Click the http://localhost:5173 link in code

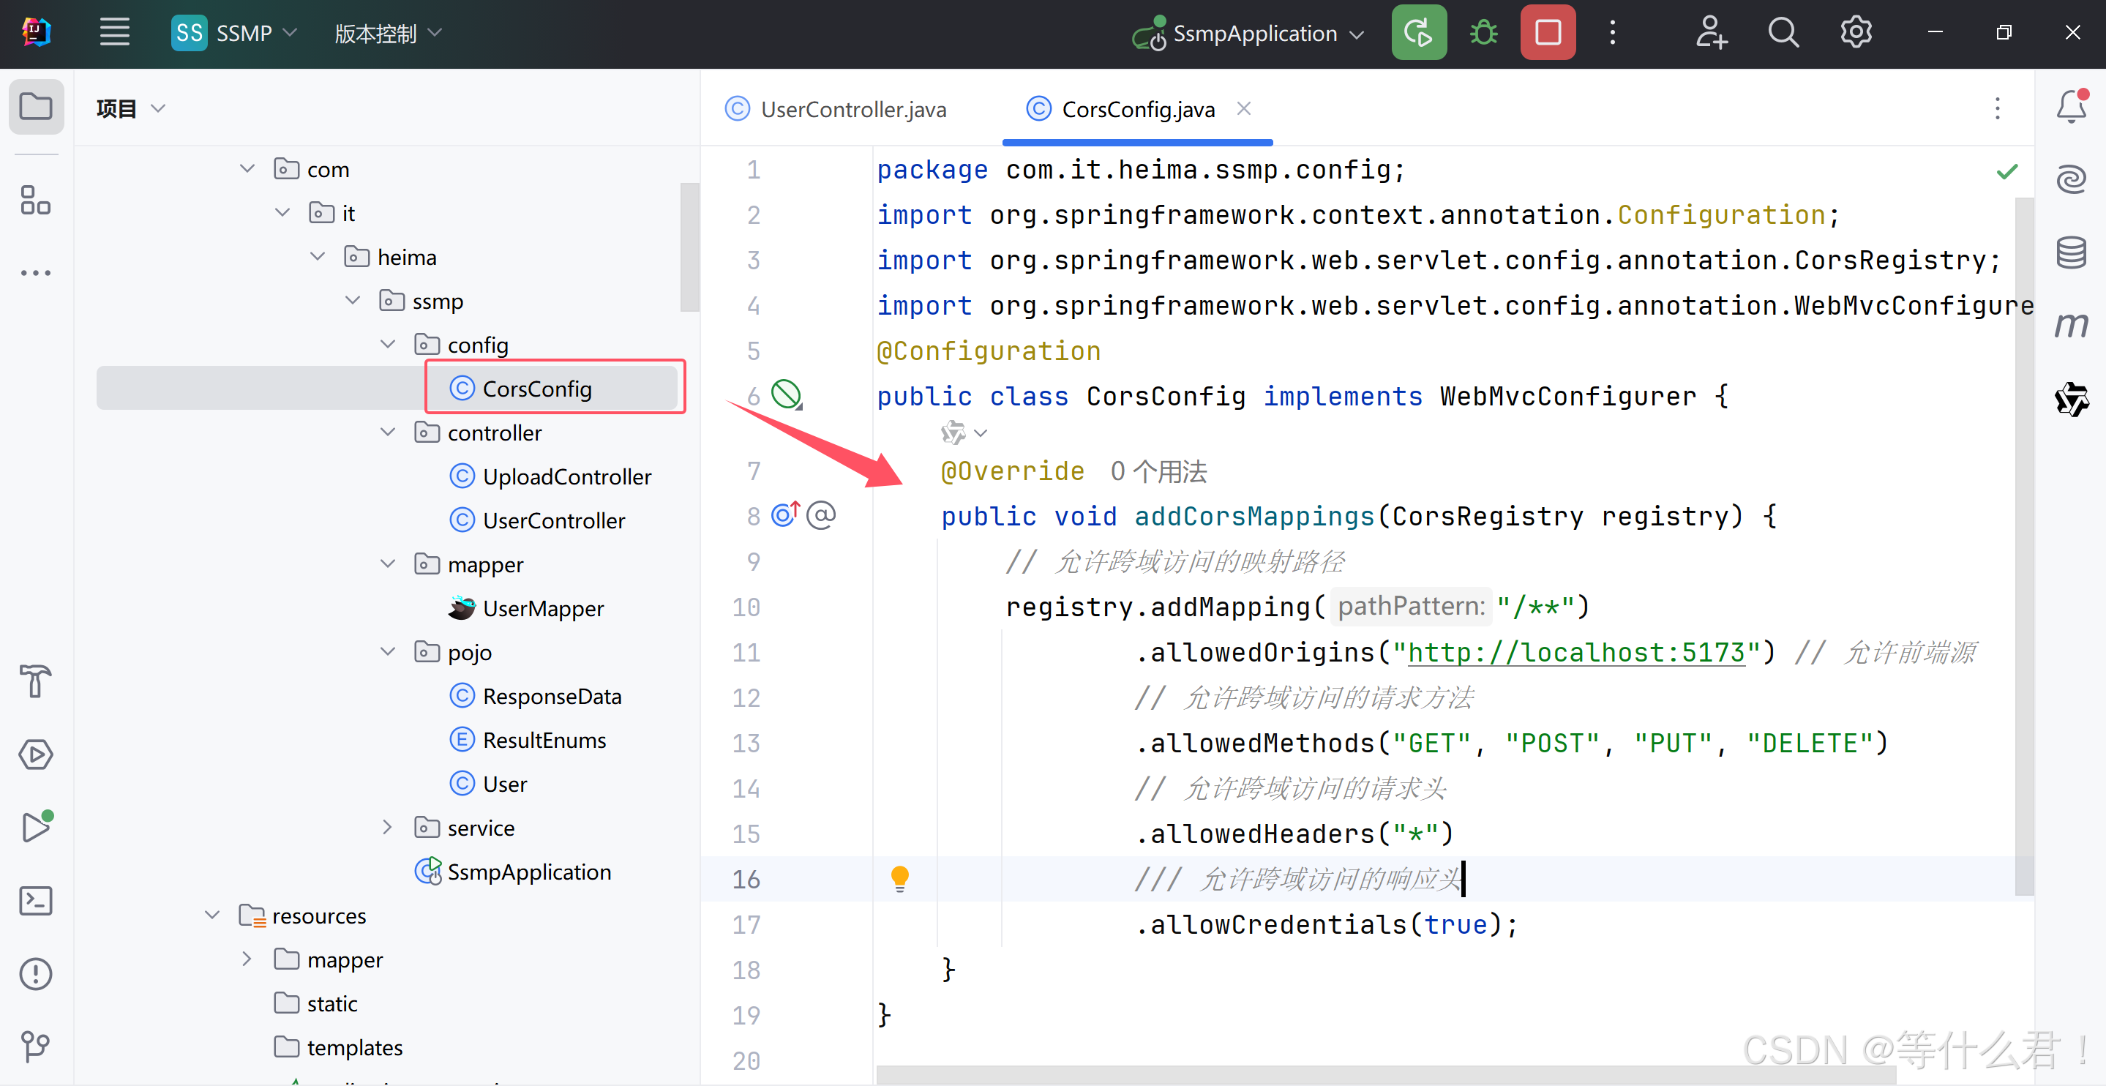coord(1575,652)
